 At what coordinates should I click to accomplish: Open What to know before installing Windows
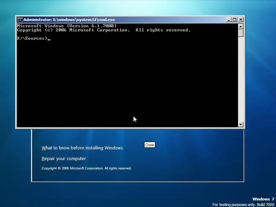click(x=82, y=148)
